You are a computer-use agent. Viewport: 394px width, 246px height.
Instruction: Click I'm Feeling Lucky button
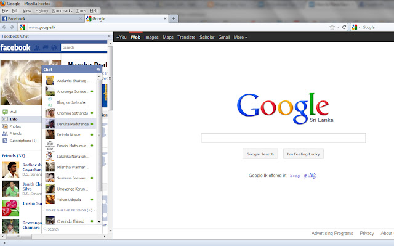(x=304, y=154)
